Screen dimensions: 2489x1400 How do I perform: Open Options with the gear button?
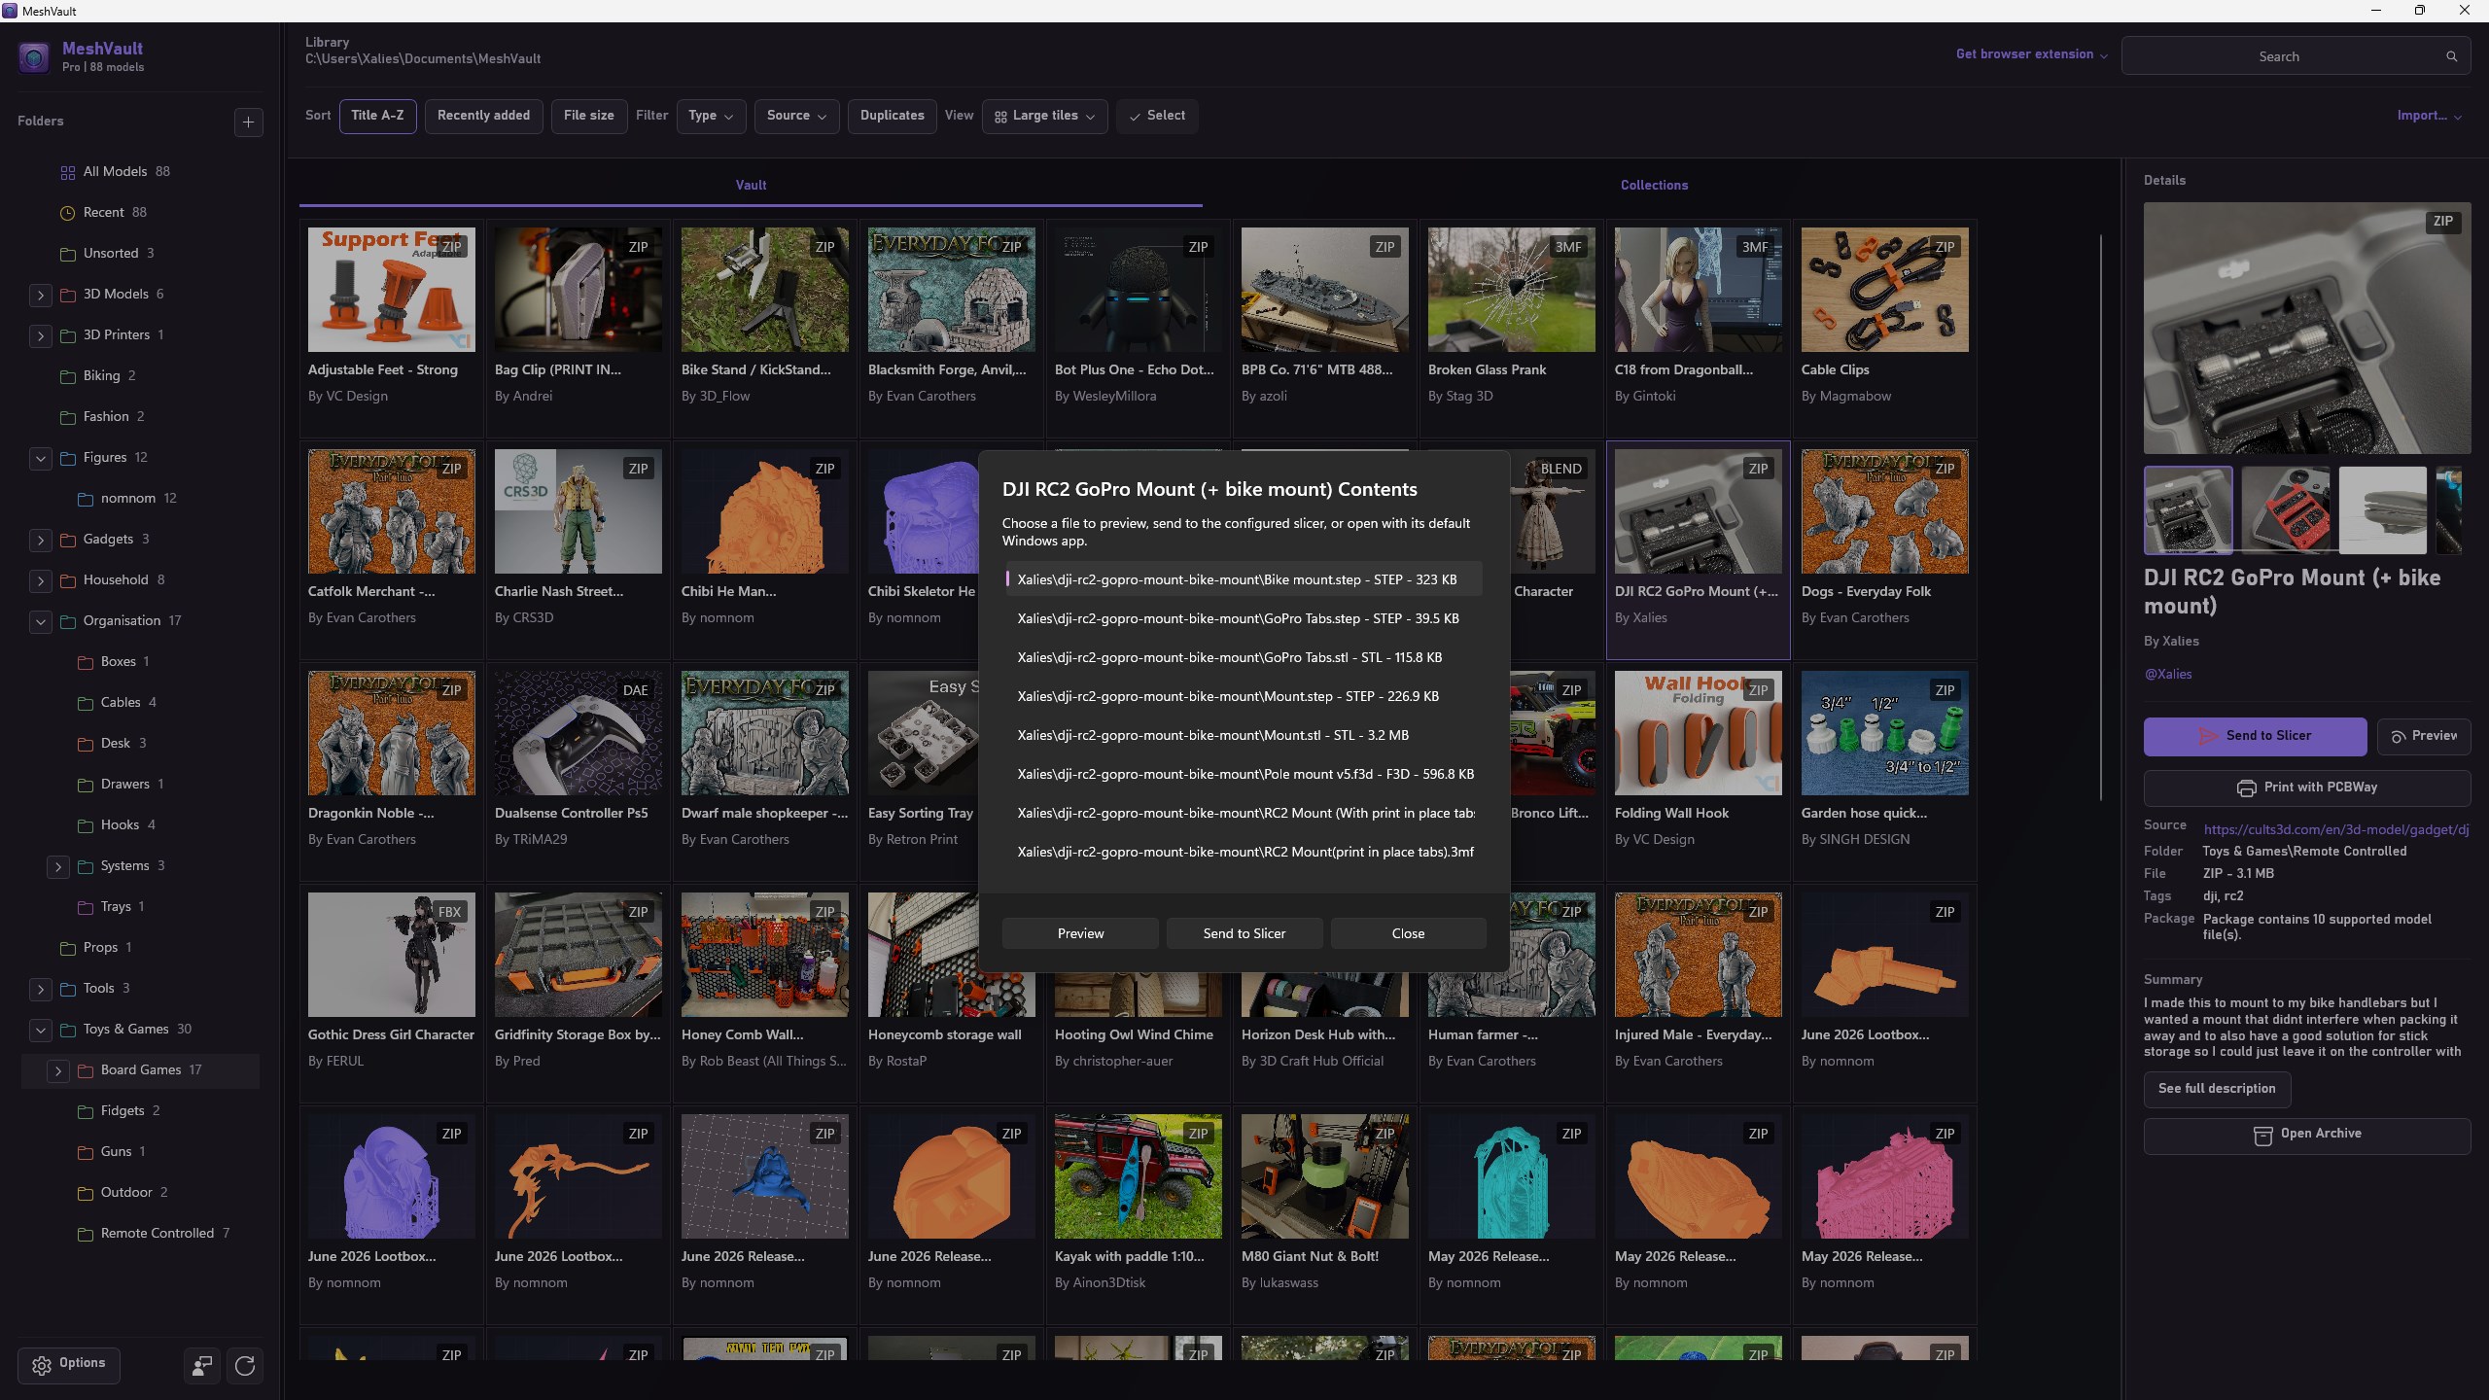(68, 1364)
